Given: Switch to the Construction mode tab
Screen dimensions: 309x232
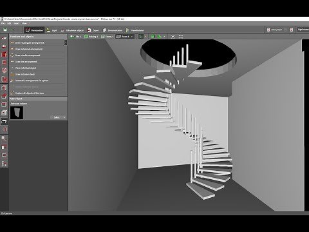Looking at the screenshot, I should coord(34,30).
